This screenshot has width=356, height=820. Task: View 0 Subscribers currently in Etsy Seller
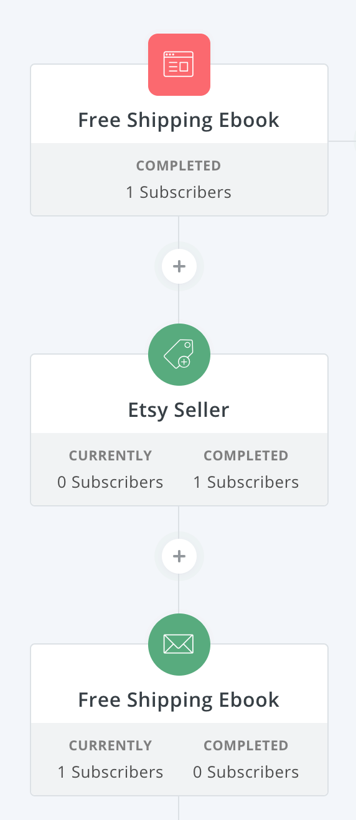(110, 482)
